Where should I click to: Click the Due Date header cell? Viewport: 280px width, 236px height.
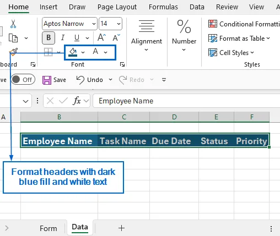[x=174, y=141]
